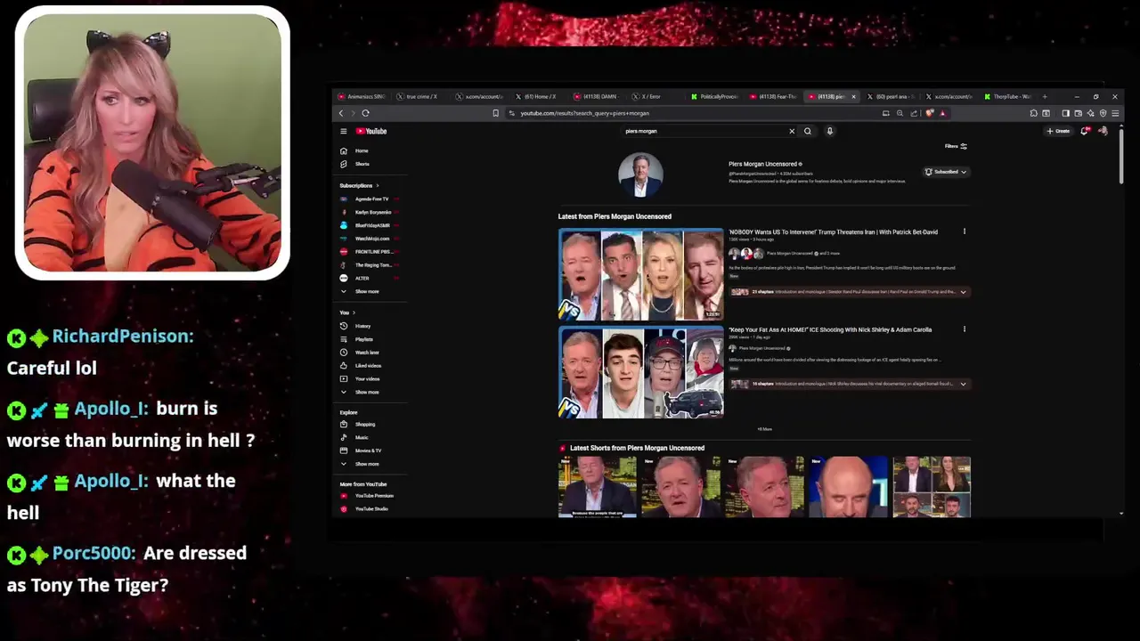Go back in the browser
Screen dimensions: 1140x641
pos(340,113)
